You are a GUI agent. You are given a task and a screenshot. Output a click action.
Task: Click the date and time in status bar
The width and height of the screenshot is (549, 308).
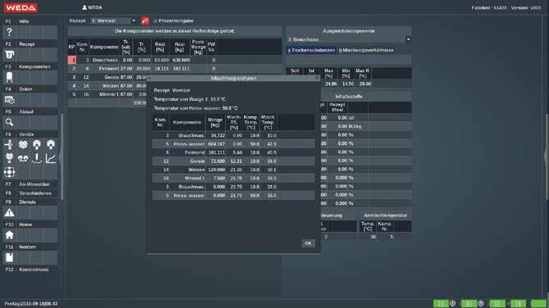coord(31,303)
